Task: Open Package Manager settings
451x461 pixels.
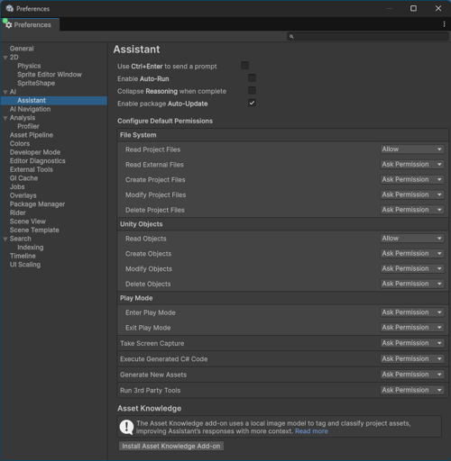Action: (37, 204)
